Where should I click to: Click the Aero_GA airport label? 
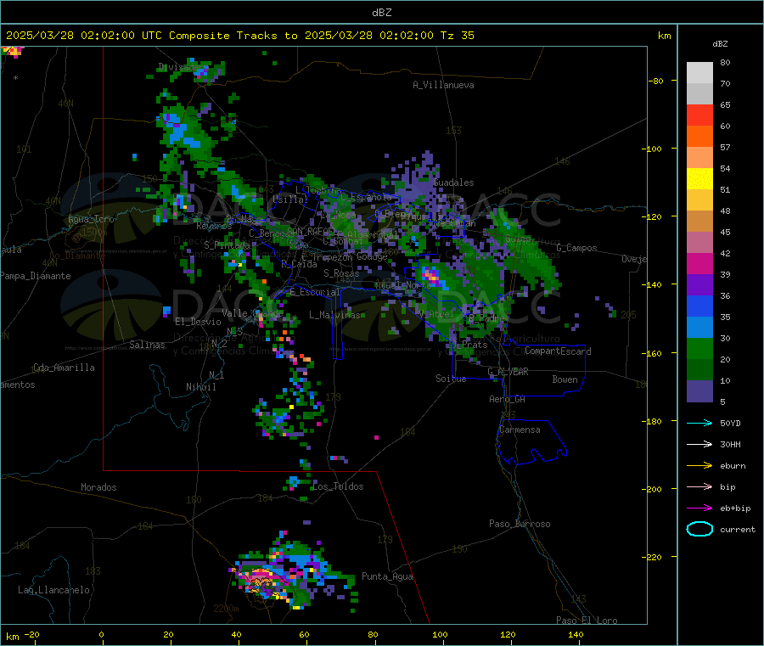click(508, 399)
